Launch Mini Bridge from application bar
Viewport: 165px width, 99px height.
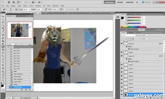13,2
